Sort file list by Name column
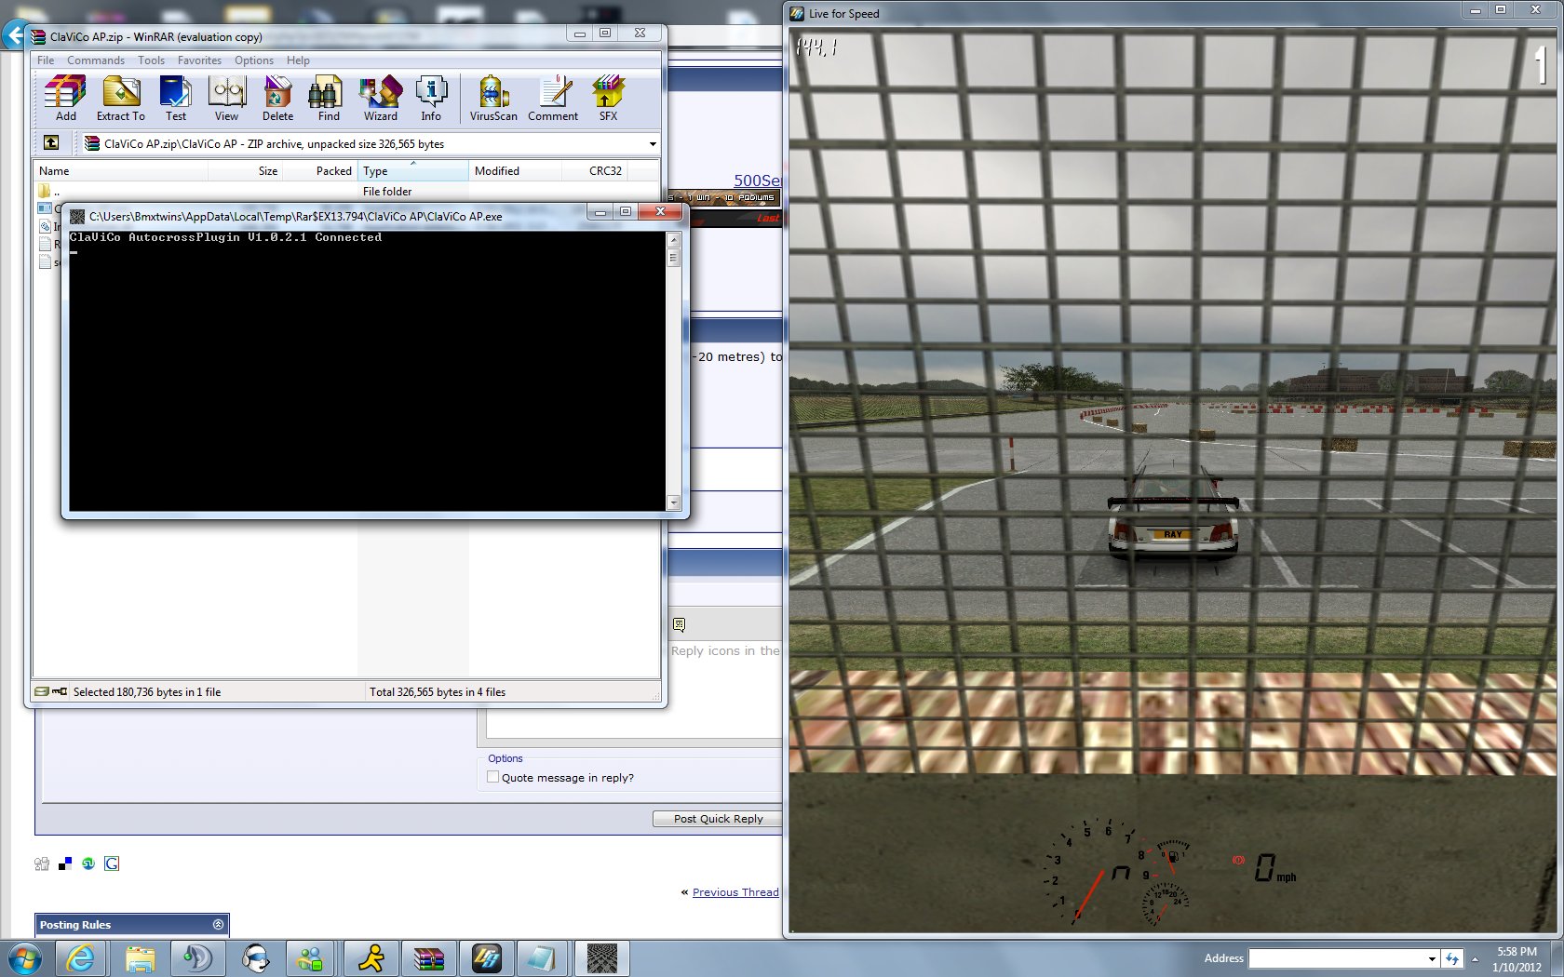 (121, 171)
